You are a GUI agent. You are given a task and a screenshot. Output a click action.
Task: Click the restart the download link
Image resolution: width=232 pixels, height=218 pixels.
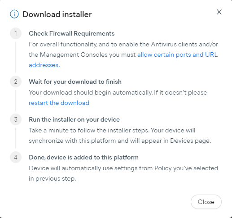click(59, 103)
